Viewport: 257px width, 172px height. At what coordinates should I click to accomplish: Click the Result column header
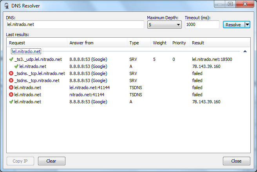pyautogui.click(x=219, y=43)
